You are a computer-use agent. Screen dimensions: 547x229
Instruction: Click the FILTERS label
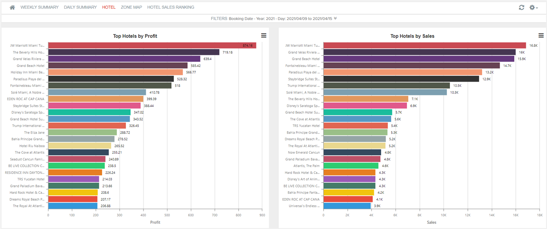pos(219,19)
